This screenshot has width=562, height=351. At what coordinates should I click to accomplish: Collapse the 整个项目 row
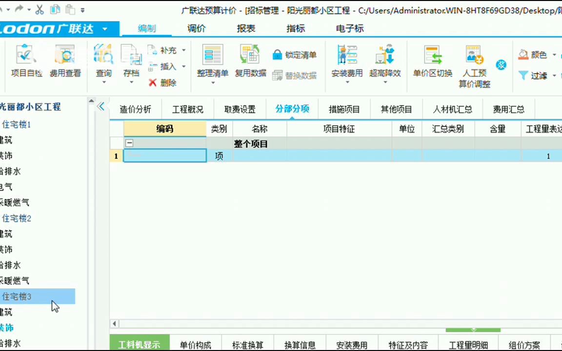(x=129, y=143)
